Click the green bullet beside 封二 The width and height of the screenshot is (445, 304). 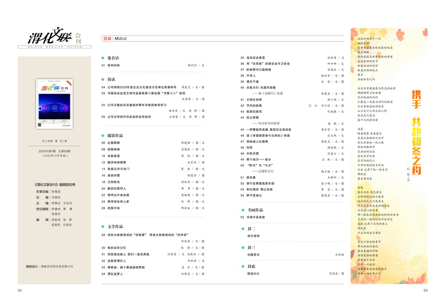coord(243,229)
